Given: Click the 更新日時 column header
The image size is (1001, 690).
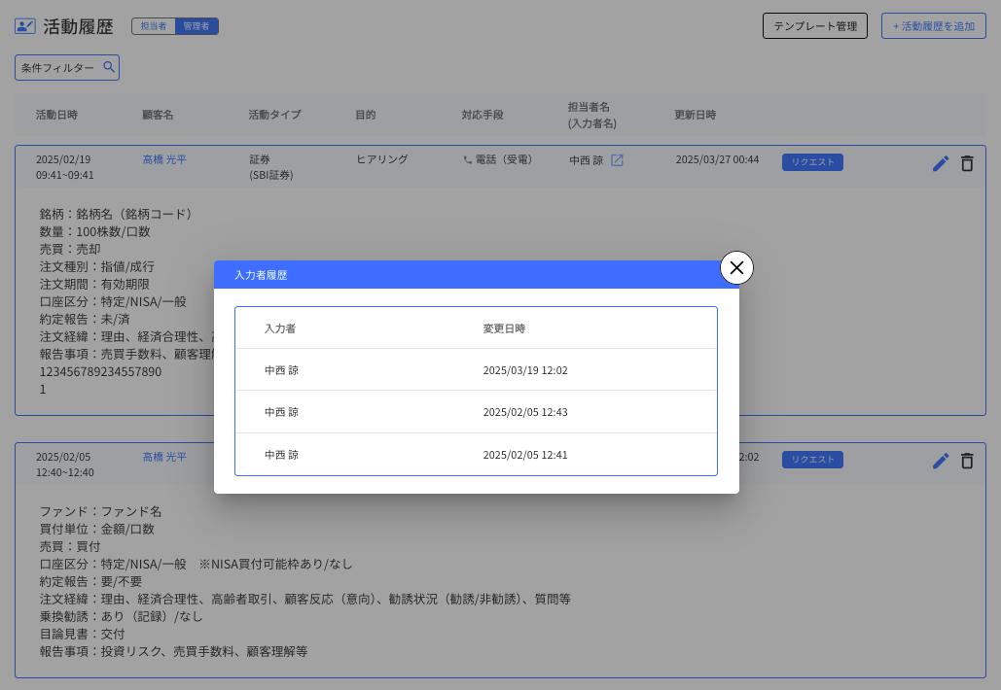Looking at the screenshot, I should click(x=696, y=115).
